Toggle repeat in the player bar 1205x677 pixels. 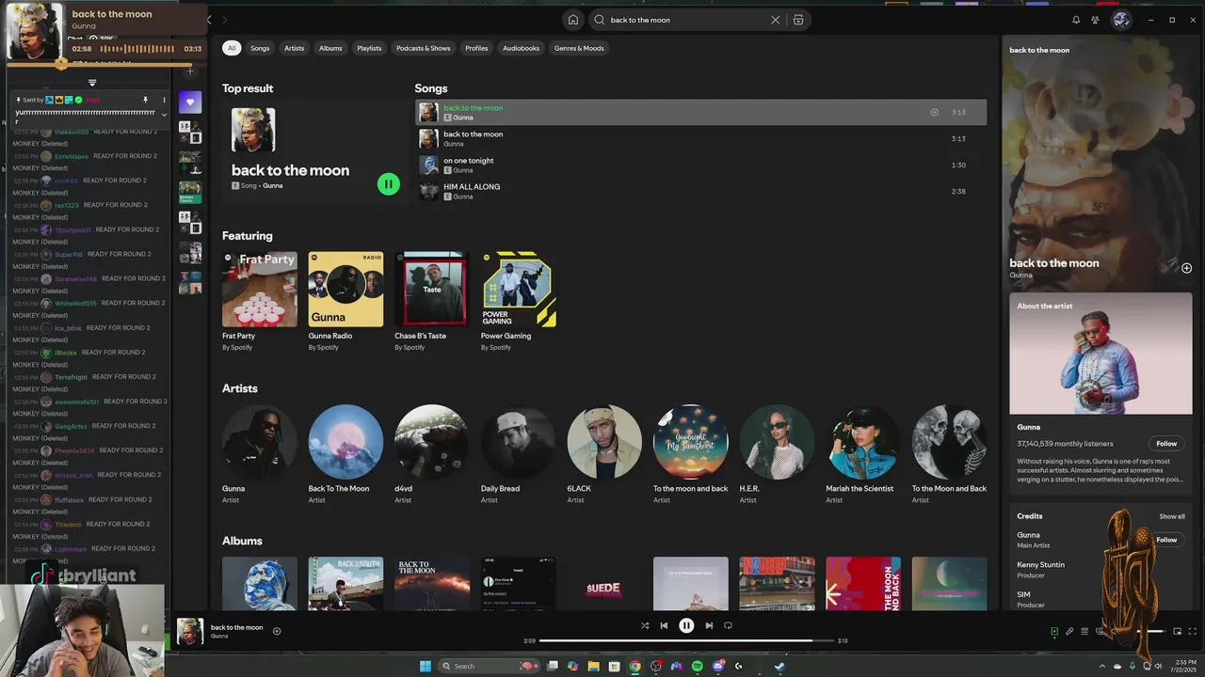728,625
